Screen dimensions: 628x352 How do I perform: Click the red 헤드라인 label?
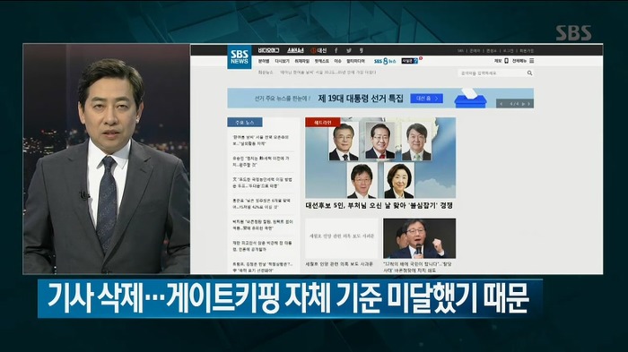click(x=323, y=122)
